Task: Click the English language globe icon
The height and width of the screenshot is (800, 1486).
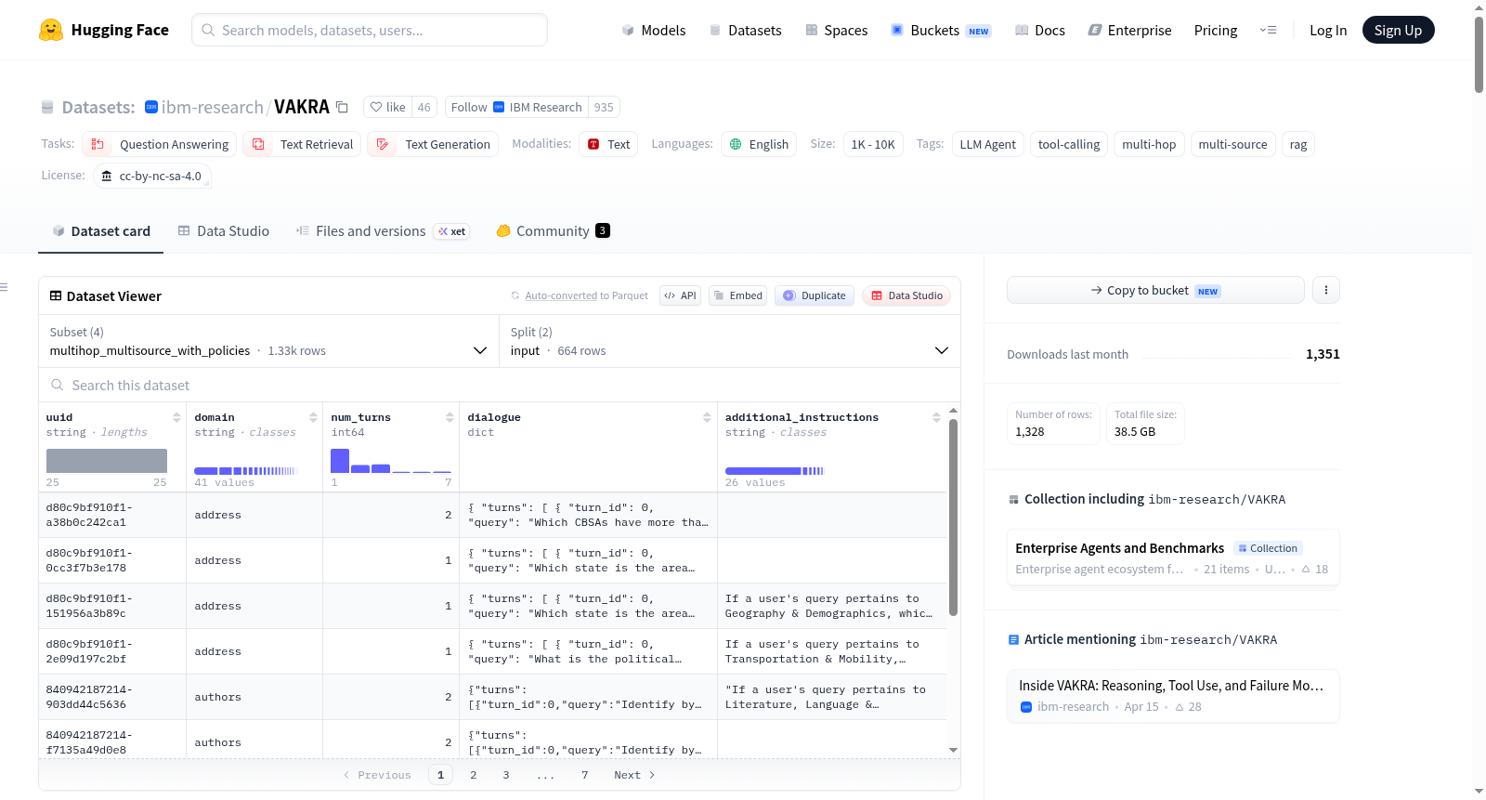Action: [x=736, y=144]
